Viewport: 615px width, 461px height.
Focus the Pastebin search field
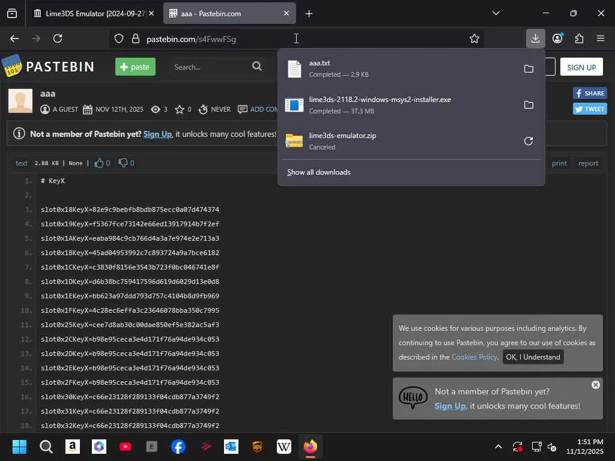[x=210, y=67]
